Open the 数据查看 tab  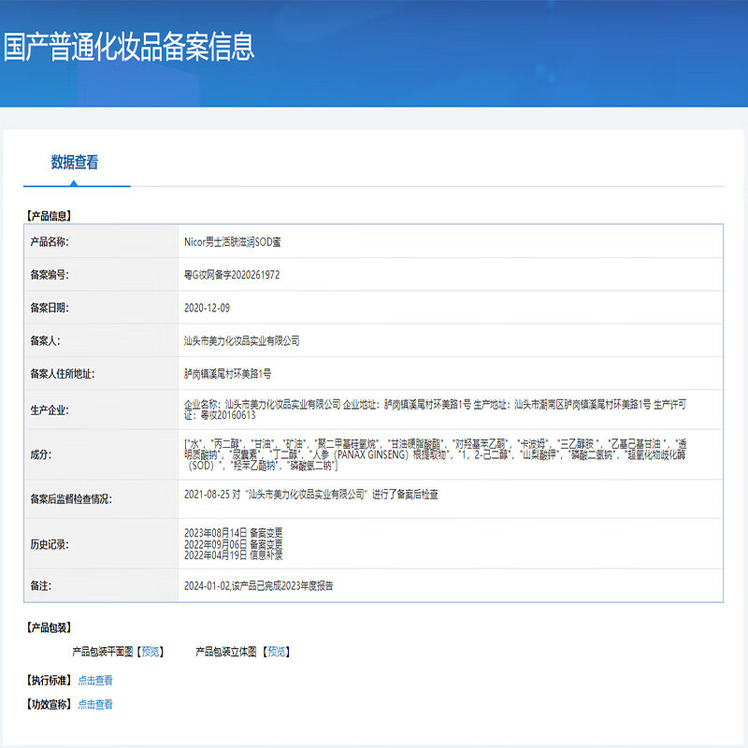pos(75,163)
